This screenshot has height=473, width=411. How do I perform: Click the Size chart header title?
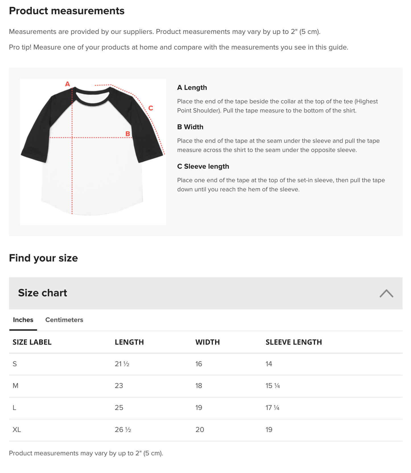click(43, 293)
